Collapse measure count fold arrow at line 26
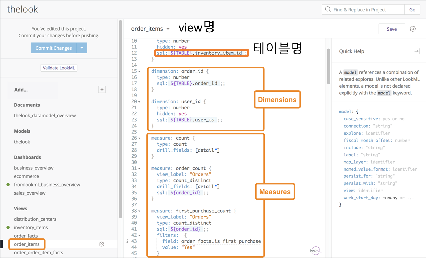This screenshot has height=258, width=426. tap(139, 138)
